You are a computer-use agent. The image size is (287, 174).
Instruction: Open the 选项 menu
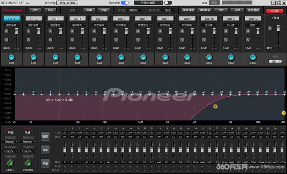[50, 10]
